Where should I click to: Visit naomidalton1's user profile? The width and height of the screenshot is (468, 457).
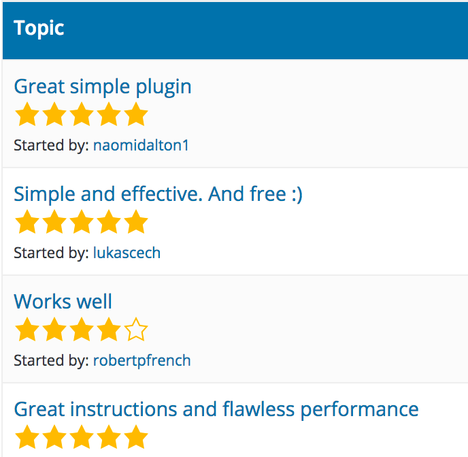point(141,145)
